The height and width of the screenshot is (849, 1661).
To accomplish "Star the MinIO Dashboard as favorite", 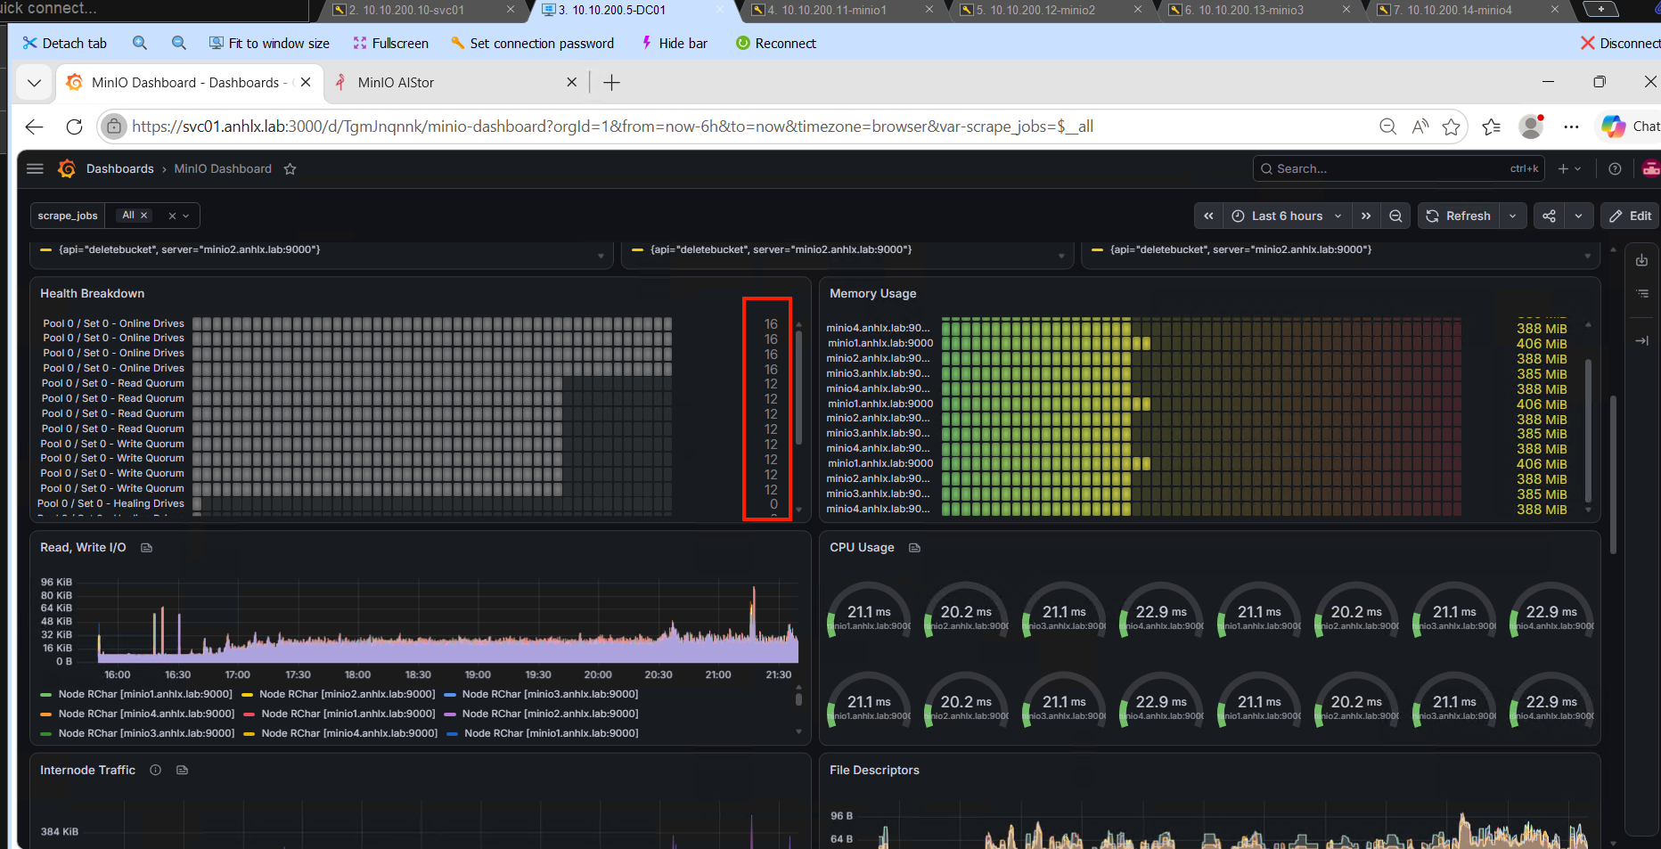I will click(x=290, y=168).
